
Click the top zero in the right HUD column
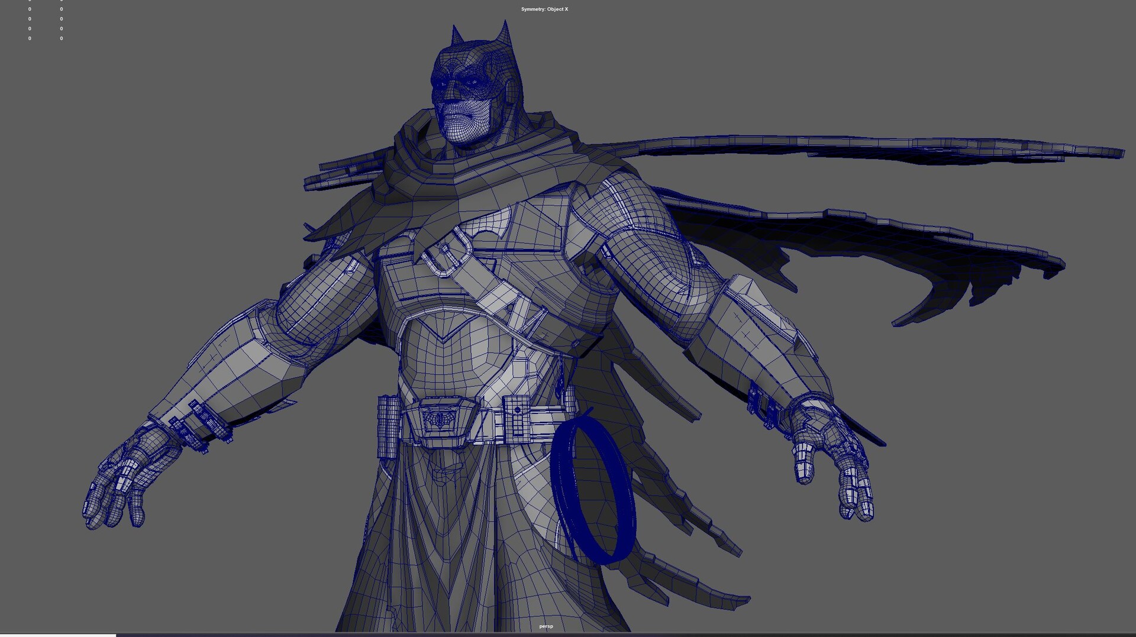61,2
